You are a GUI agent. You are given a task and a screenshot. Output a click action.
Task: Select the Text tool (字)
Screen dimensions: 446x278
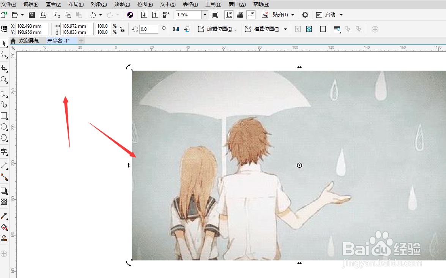4,152
